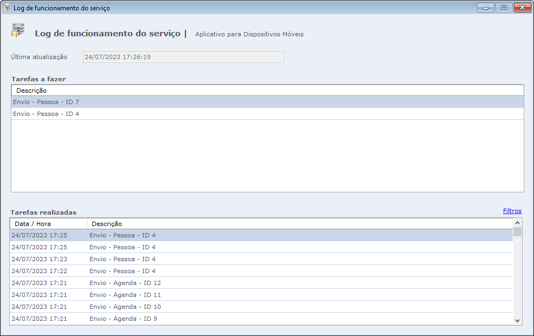Click the database icon beside the log title
534x336 pixels.
click(x=17, y=30)
